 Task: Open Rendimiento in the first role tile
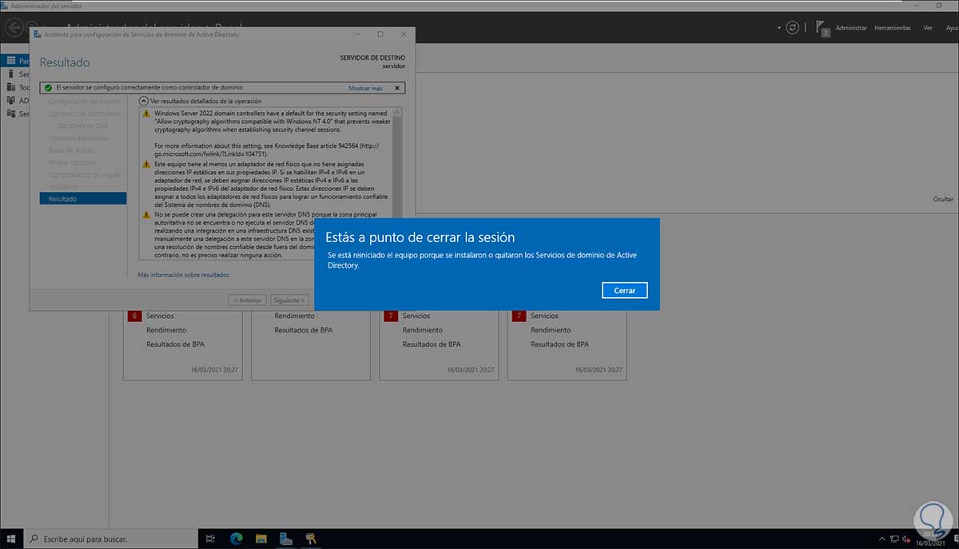pyautogui.click(x=166, y=330)
